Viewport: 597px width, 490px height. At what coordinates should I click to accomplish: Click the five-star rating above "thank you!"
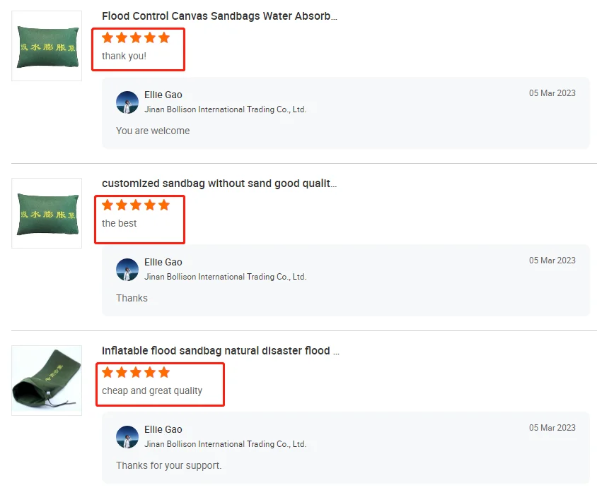[x=136, y=38]
